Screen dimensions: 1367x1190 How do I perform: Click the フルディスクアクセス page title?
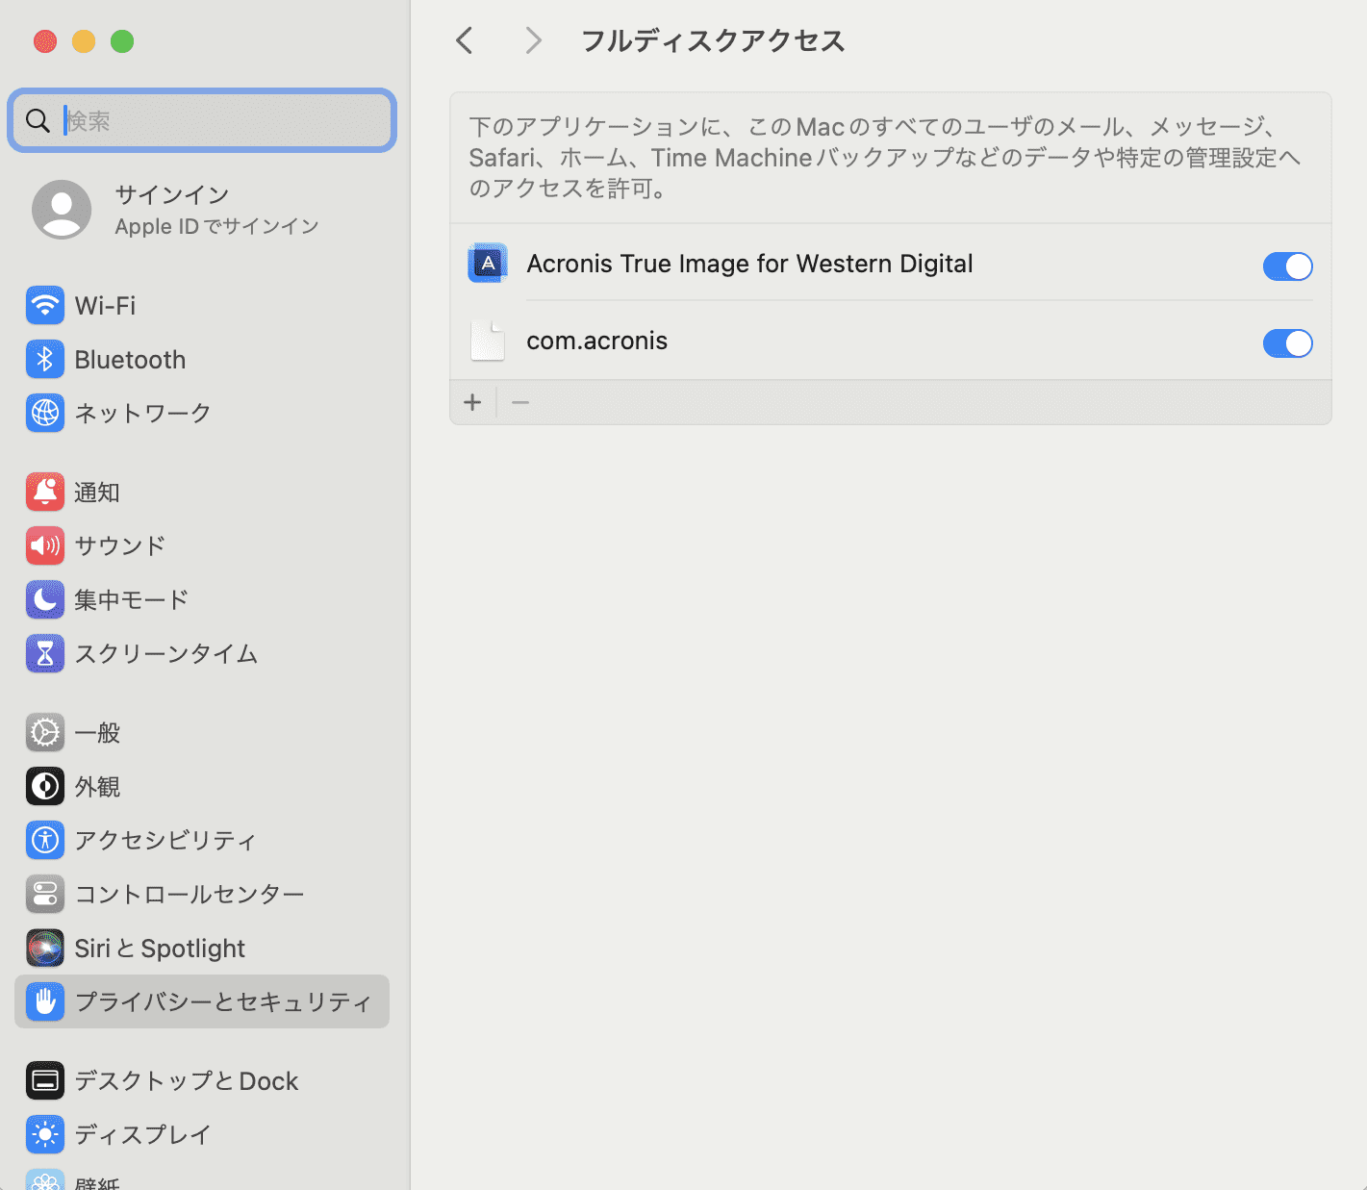[713, 40]
